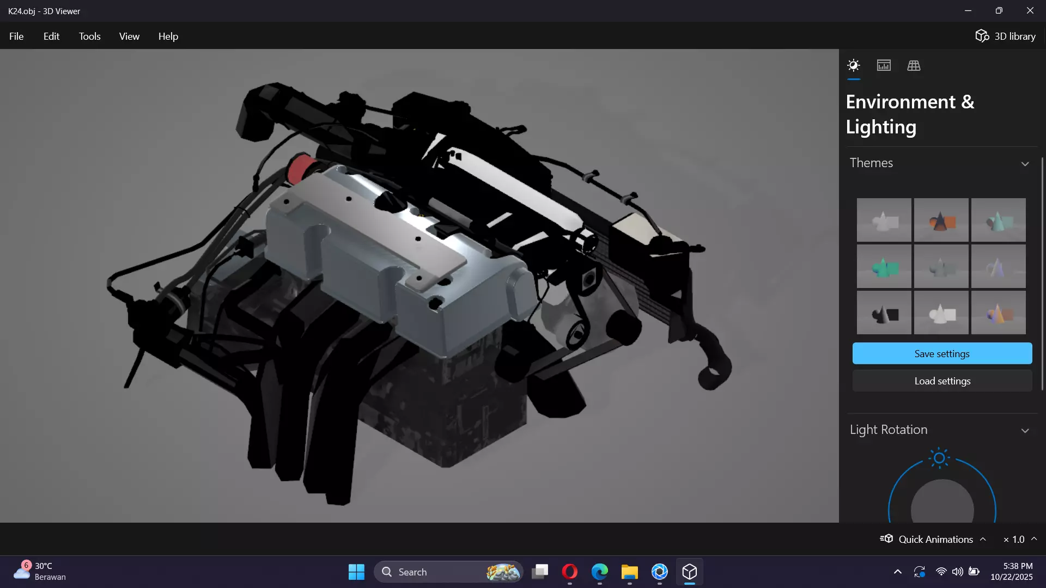The image size is (1046, 588).
Task: Open the Help menu
Action: click(168, 36)
